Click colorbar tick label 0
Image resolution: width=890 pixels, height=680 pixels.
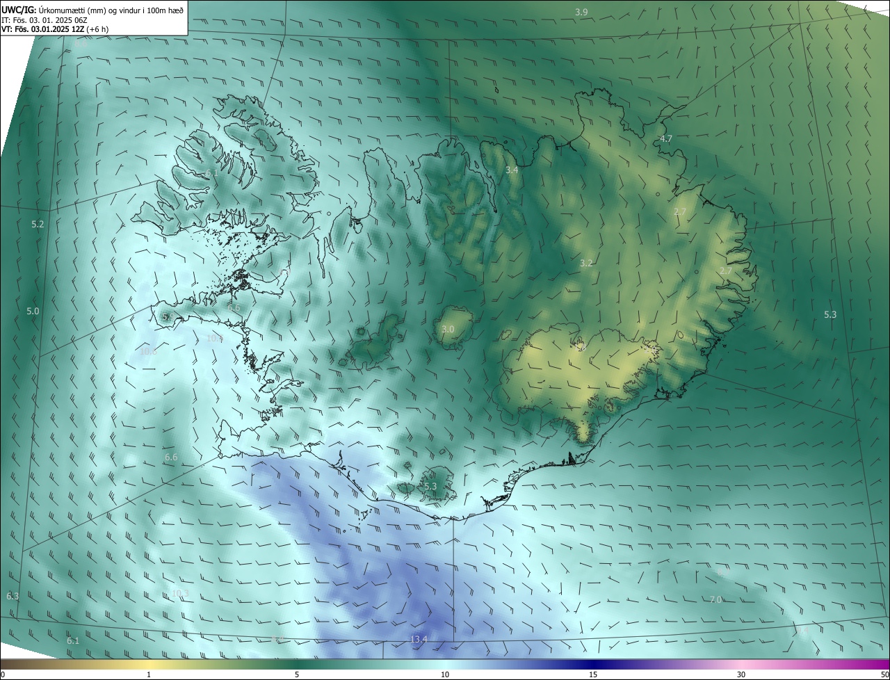[x=3, y=674]
